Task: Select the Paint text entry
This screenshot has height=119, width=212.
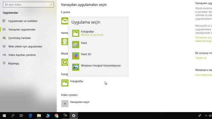Action: point(84,43)
